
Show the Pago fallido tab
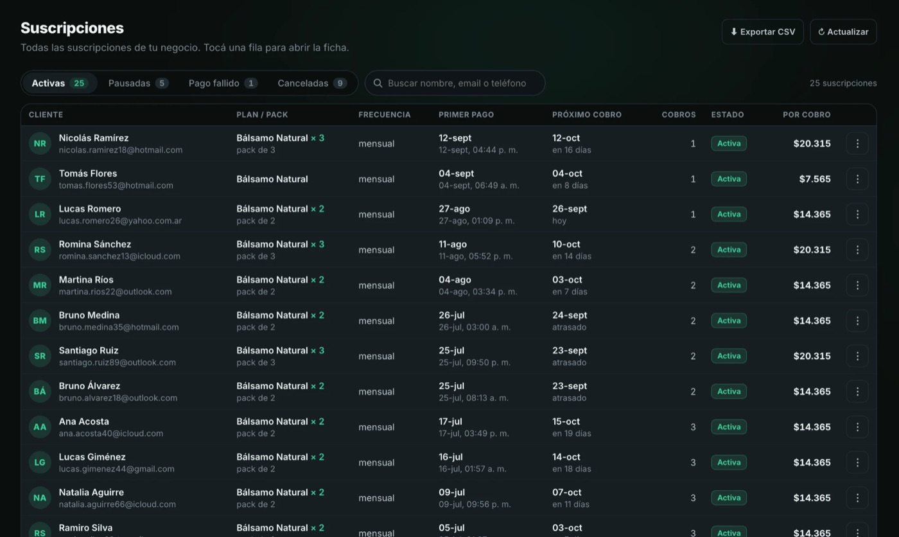223,84
